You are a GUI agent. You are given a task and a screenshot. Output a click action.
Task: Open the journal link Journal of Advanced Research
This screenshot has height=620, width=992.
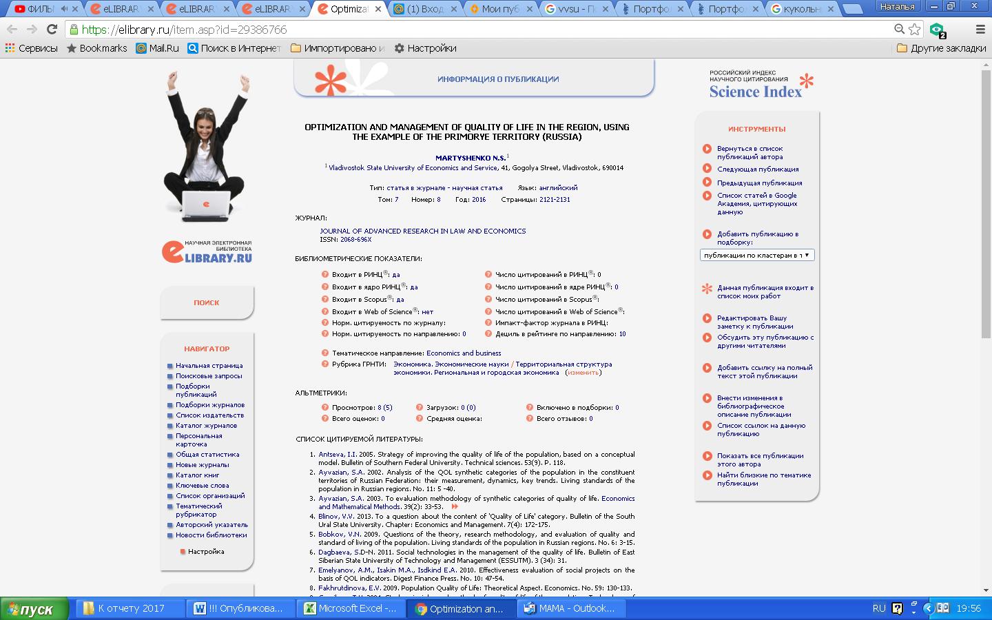(x=422, y=231)
